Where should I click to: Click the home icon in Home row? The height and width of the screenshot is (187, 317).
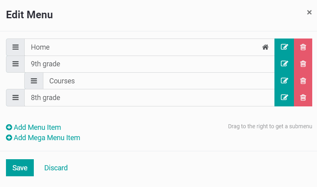click(x=265, y=47)
